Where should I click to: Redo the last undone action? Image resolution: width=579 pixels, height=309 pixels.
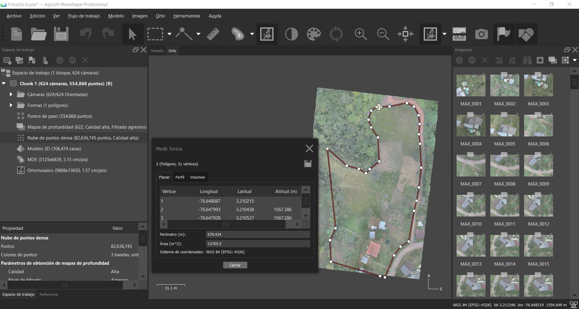tap(108, 34)
